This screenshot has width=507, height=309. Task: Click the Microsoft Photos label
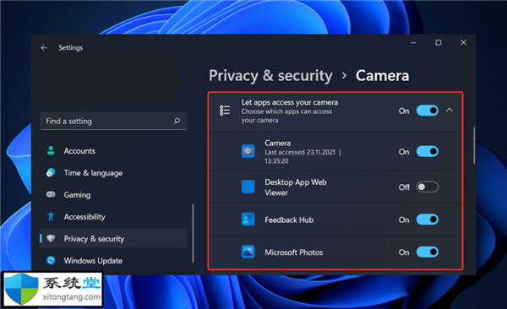click(294, 252)
